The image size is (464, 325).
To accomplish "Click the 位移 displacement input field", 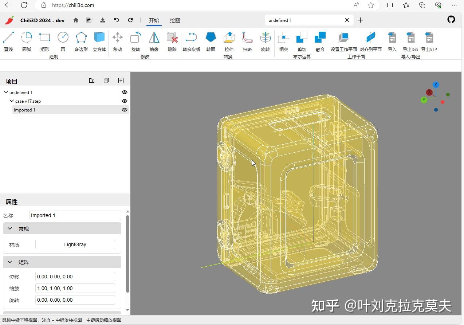I will pos(75,277).
